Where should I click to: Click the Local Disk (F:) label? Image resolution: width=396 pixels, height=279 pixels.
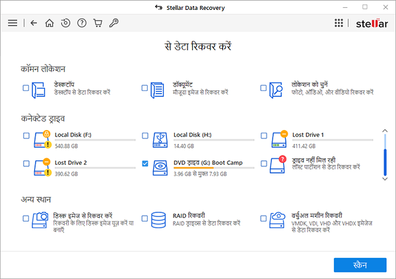[73, 135]
